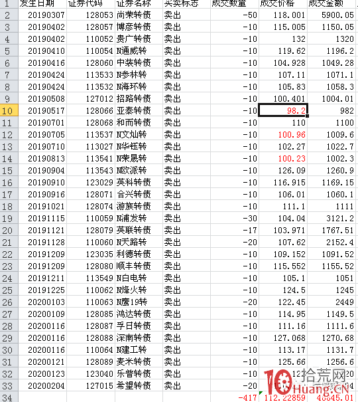Click the cell N华钰转

(x=139, y=147)
